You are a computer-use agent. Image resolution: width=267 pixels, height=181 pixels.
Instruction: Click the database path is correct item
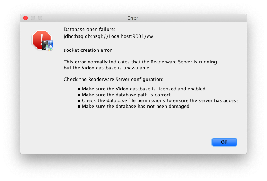[126, 95]
